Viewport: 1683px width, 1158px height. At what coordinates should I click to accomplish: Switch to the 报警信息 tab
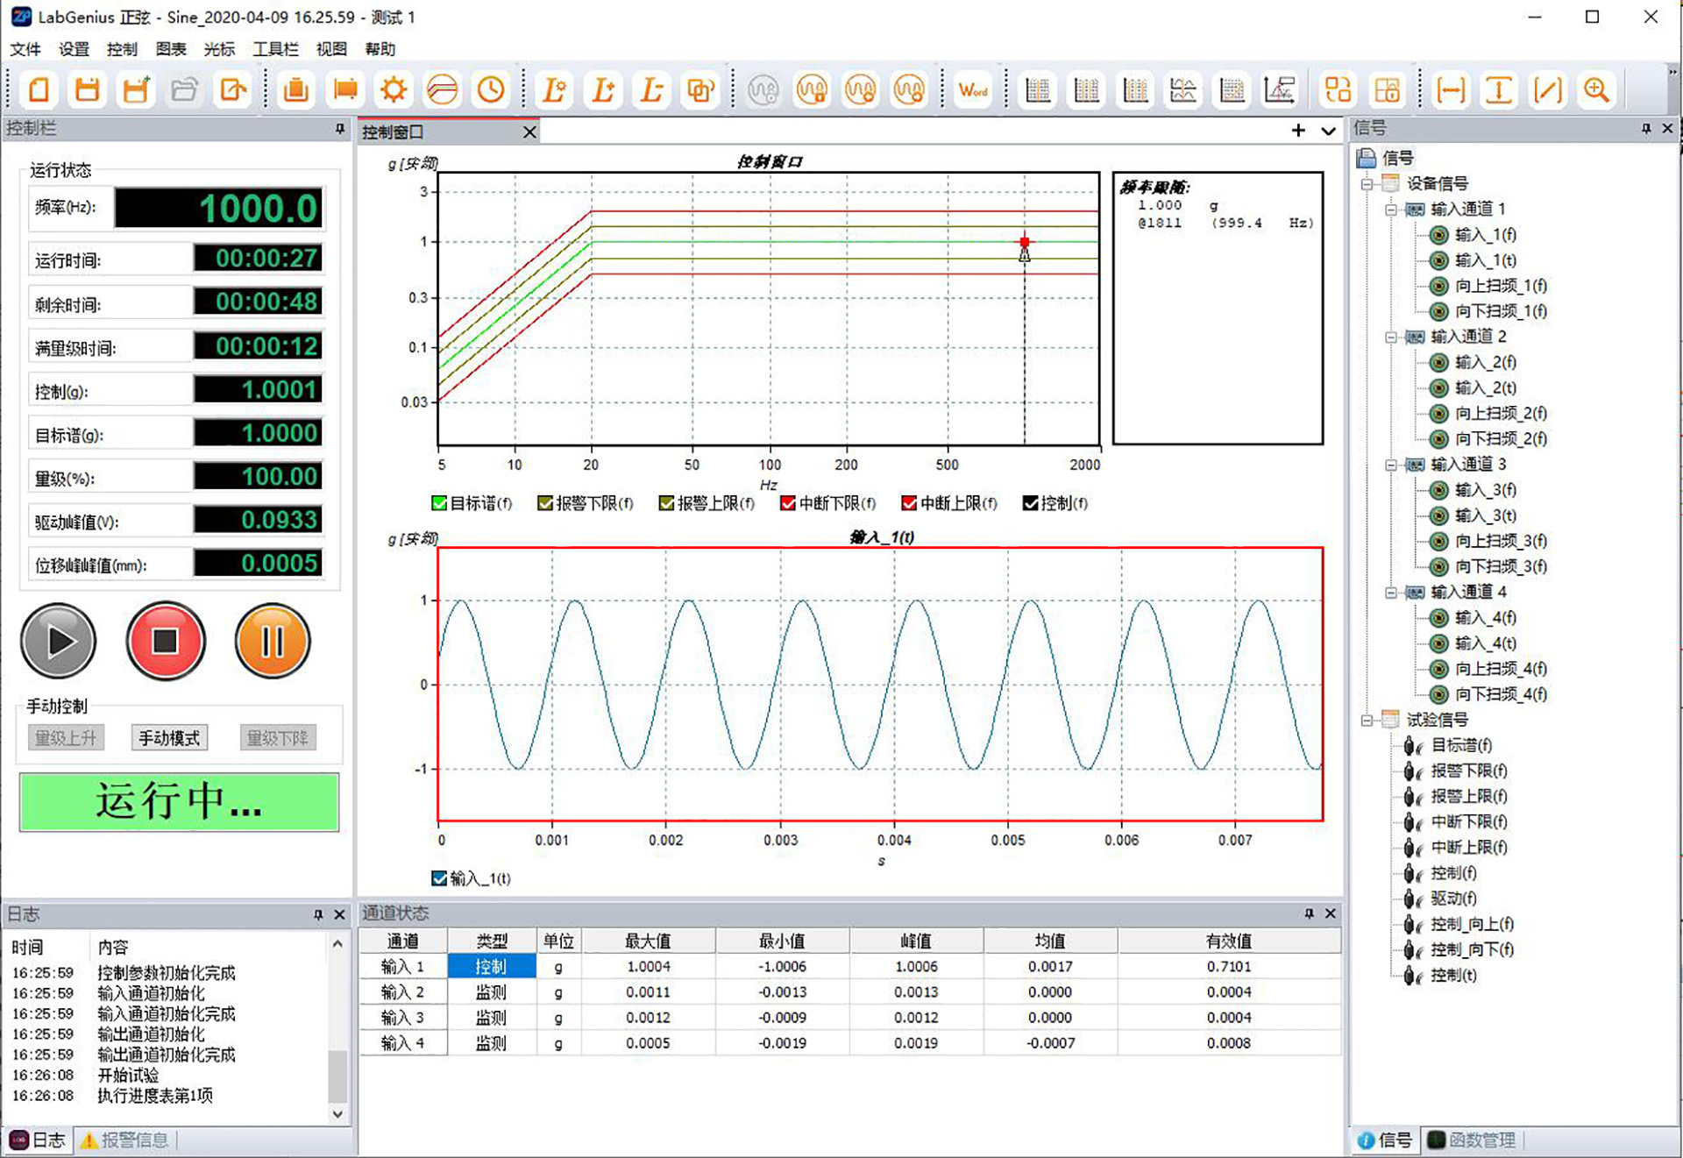click(x=125, y=1140)
